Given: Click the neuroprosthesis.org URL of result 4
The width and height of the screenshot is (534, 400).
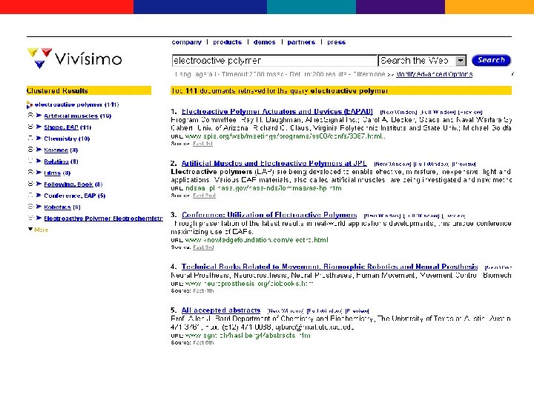Looking at the screenshot, I should tap(249, 283).
